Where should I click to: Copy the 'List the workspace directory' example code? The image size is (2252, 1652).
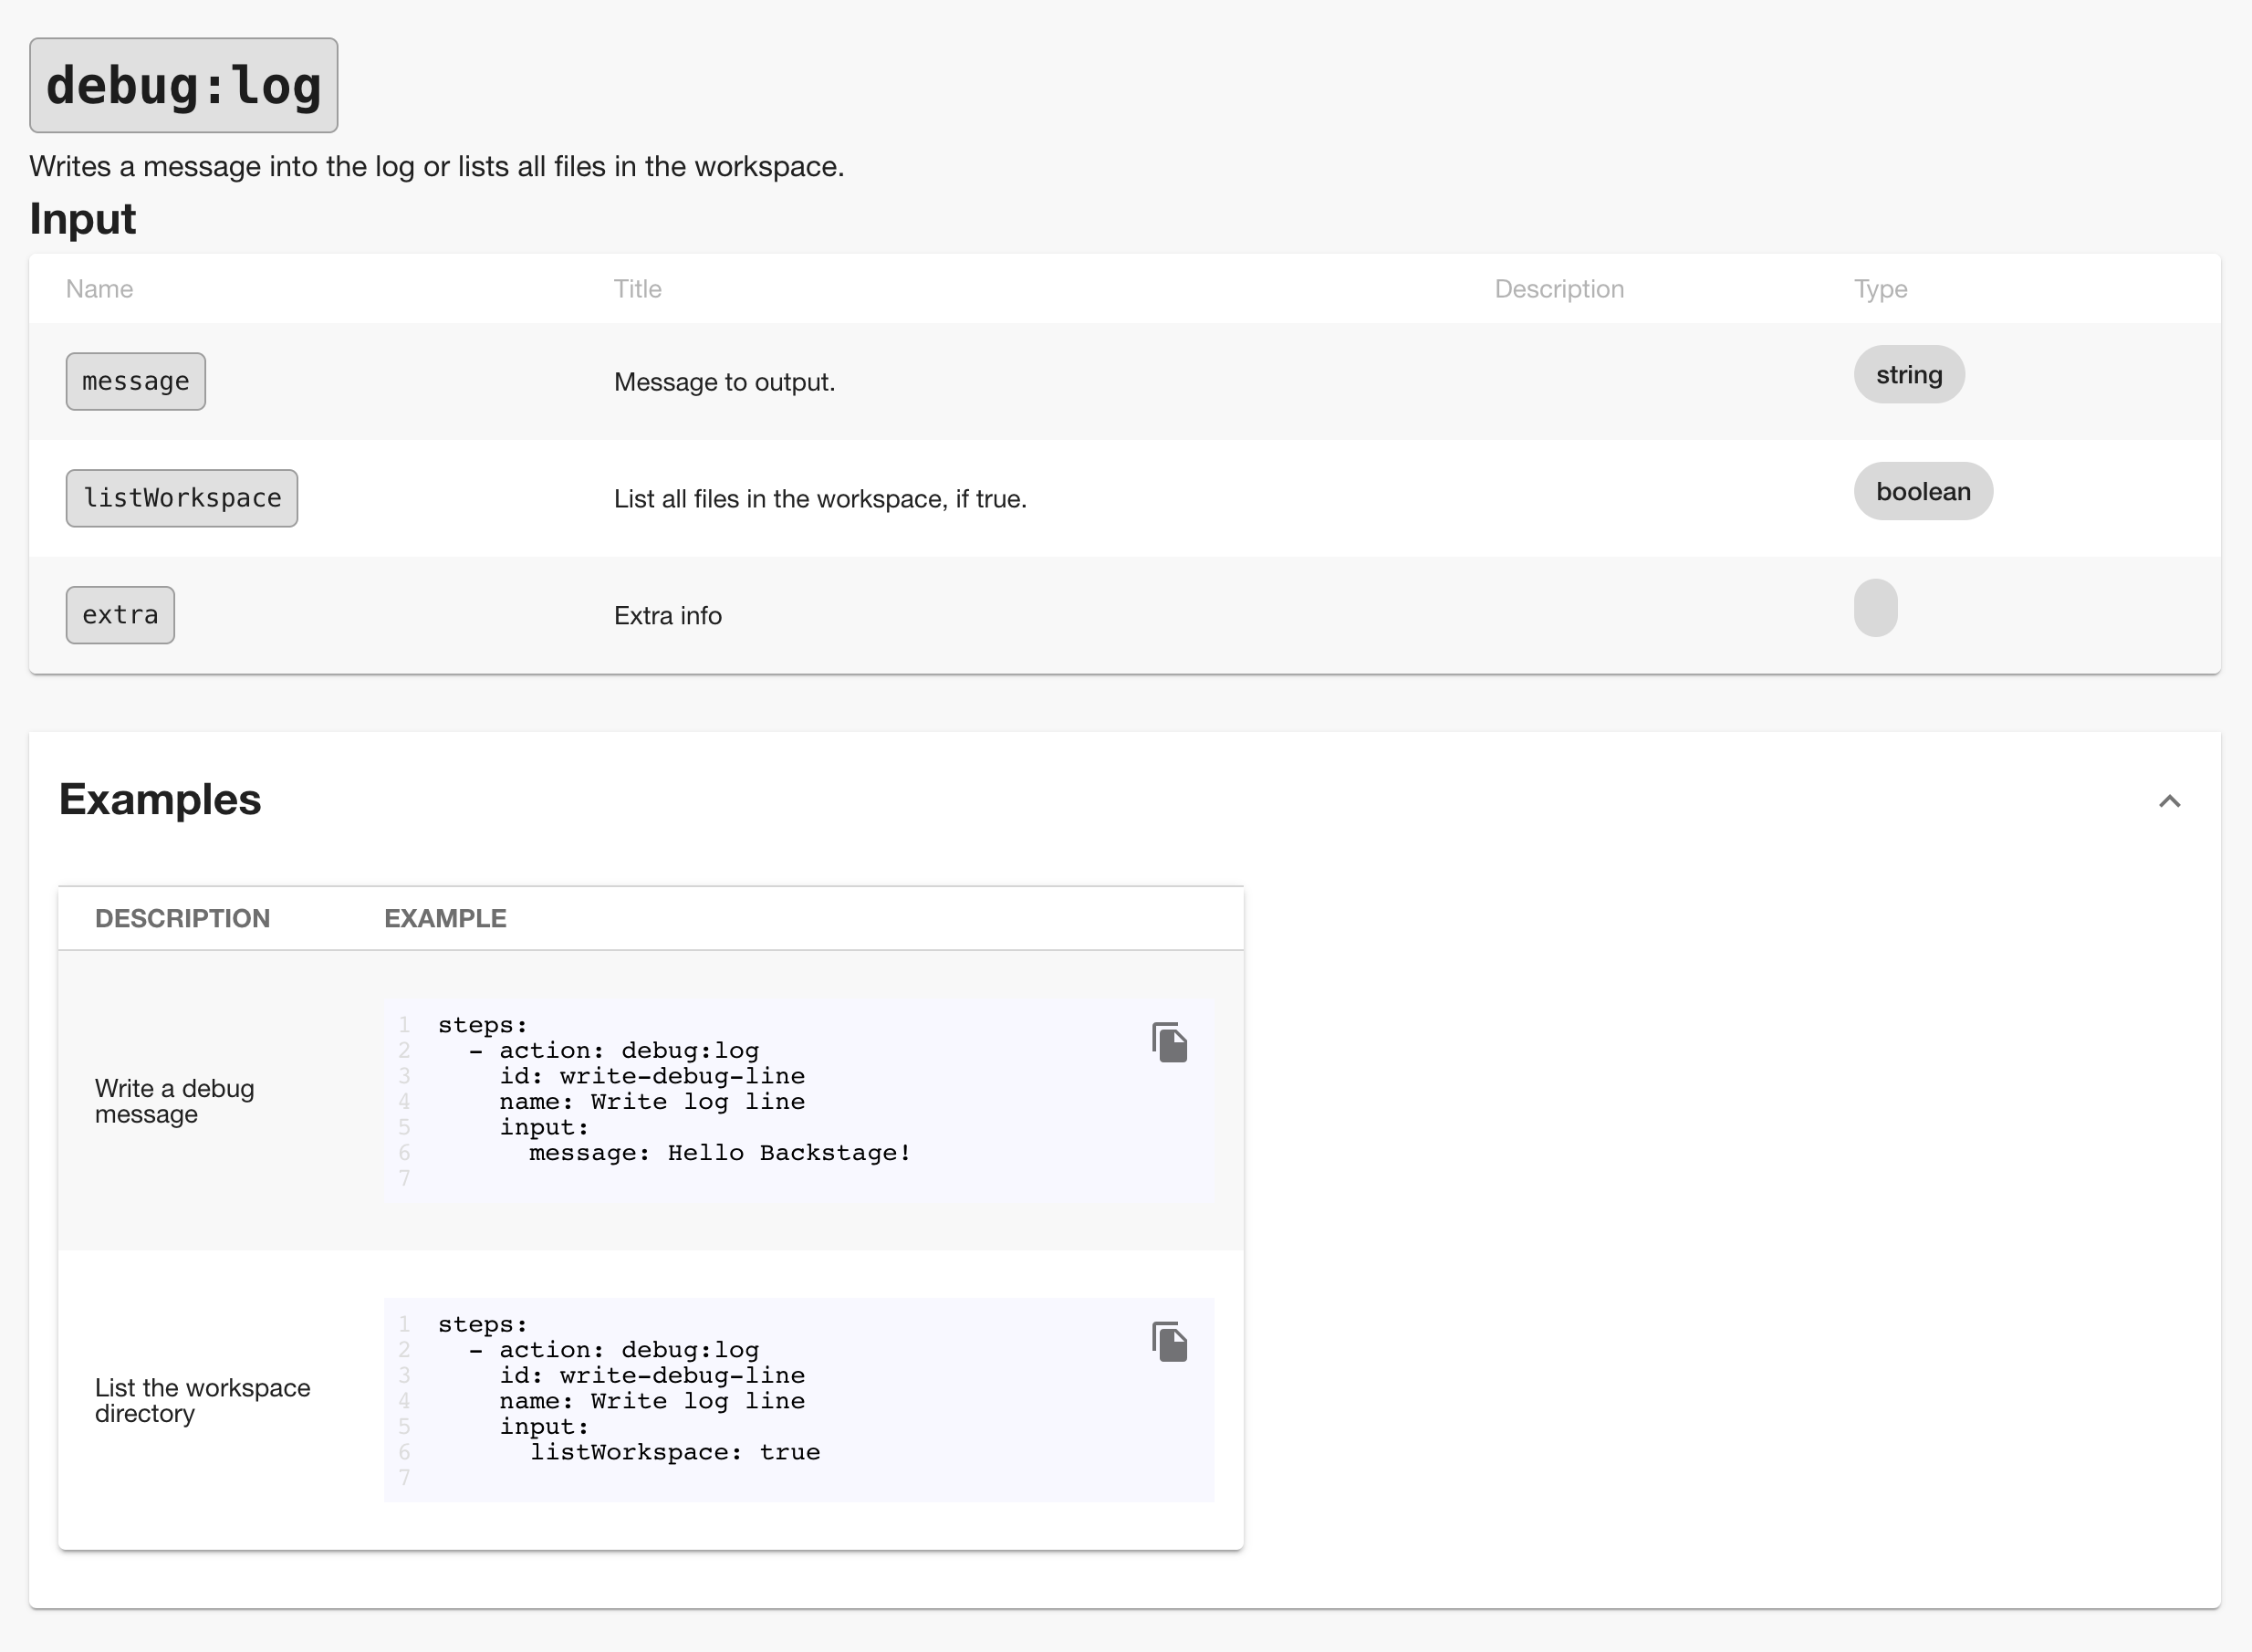coord(1170,1343)
